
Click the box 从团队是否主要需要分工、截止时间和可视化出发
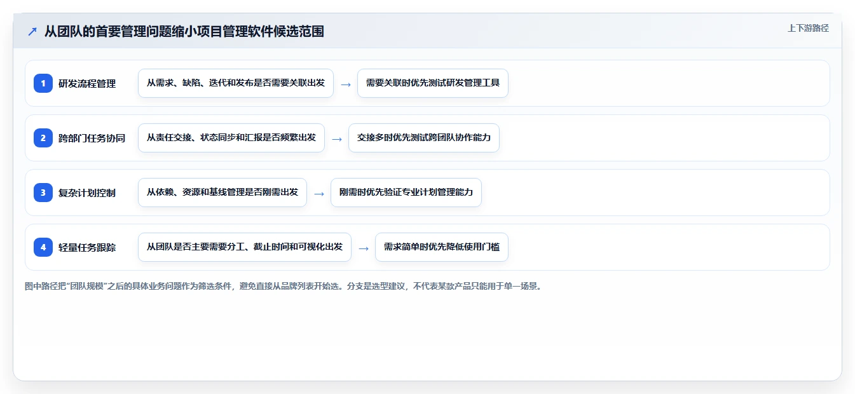tap(245, 247)
